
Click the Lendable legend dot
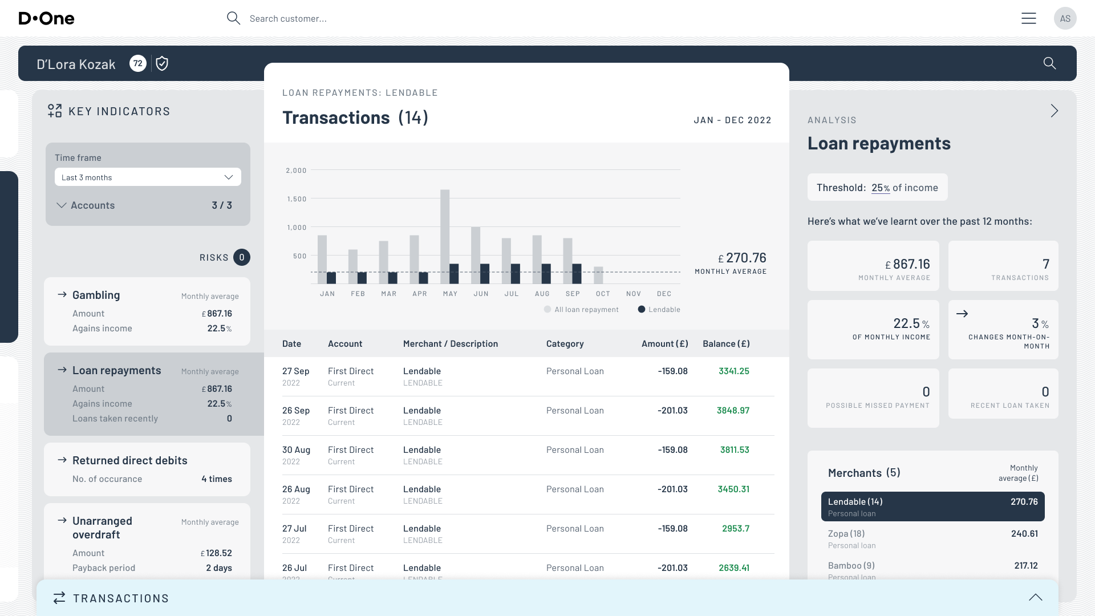642,310
